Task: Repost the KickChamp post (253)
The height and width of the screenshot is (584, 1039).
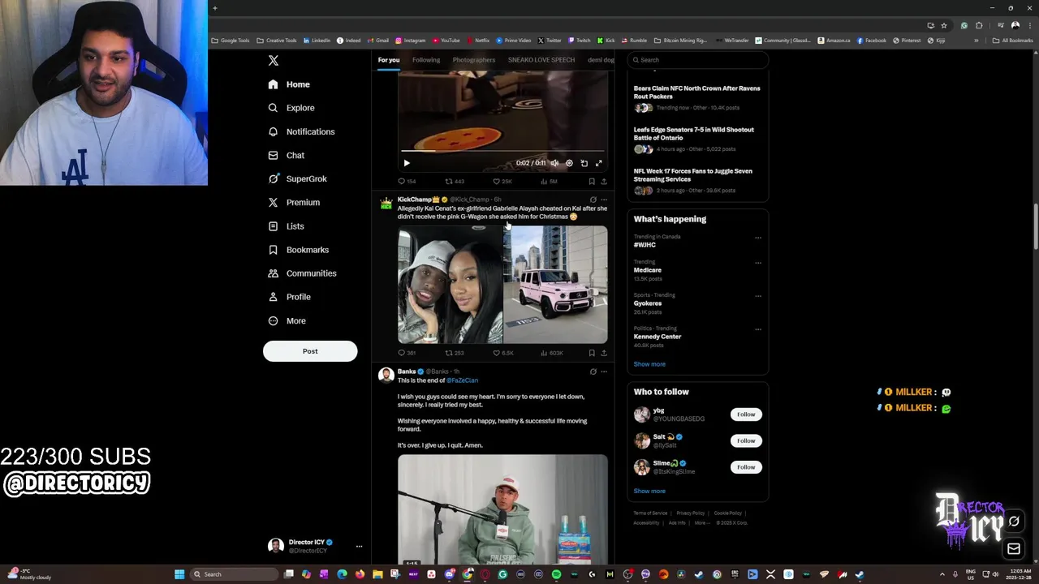Action: coord(455,353)
